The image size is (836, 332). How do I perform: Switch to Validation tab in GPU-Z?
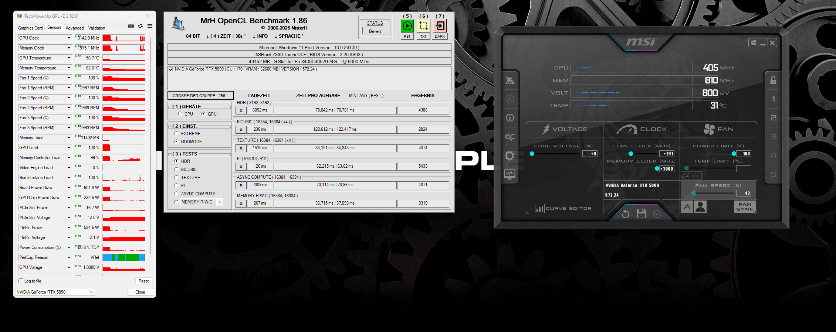(97, 28)
